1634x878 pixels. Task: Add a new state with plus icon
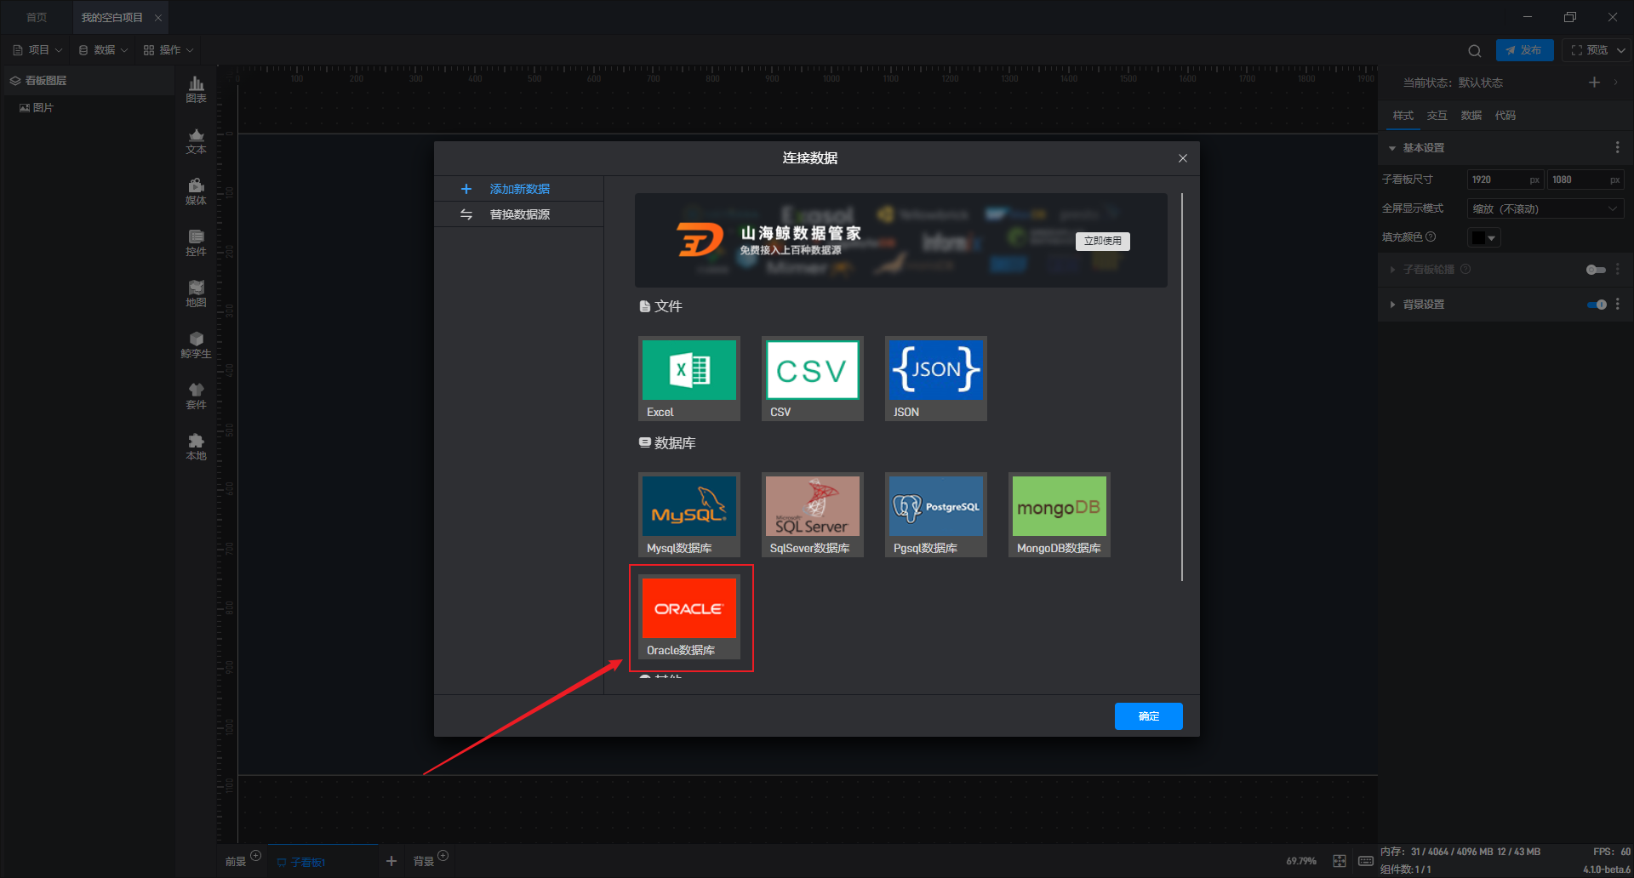[1594, 83]
